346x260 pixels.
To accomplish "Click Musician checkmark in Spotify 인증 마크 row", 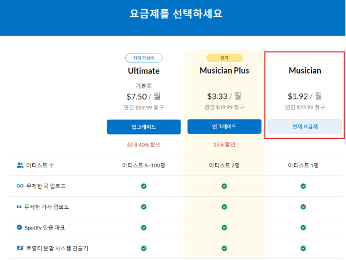I will [303, 228].
